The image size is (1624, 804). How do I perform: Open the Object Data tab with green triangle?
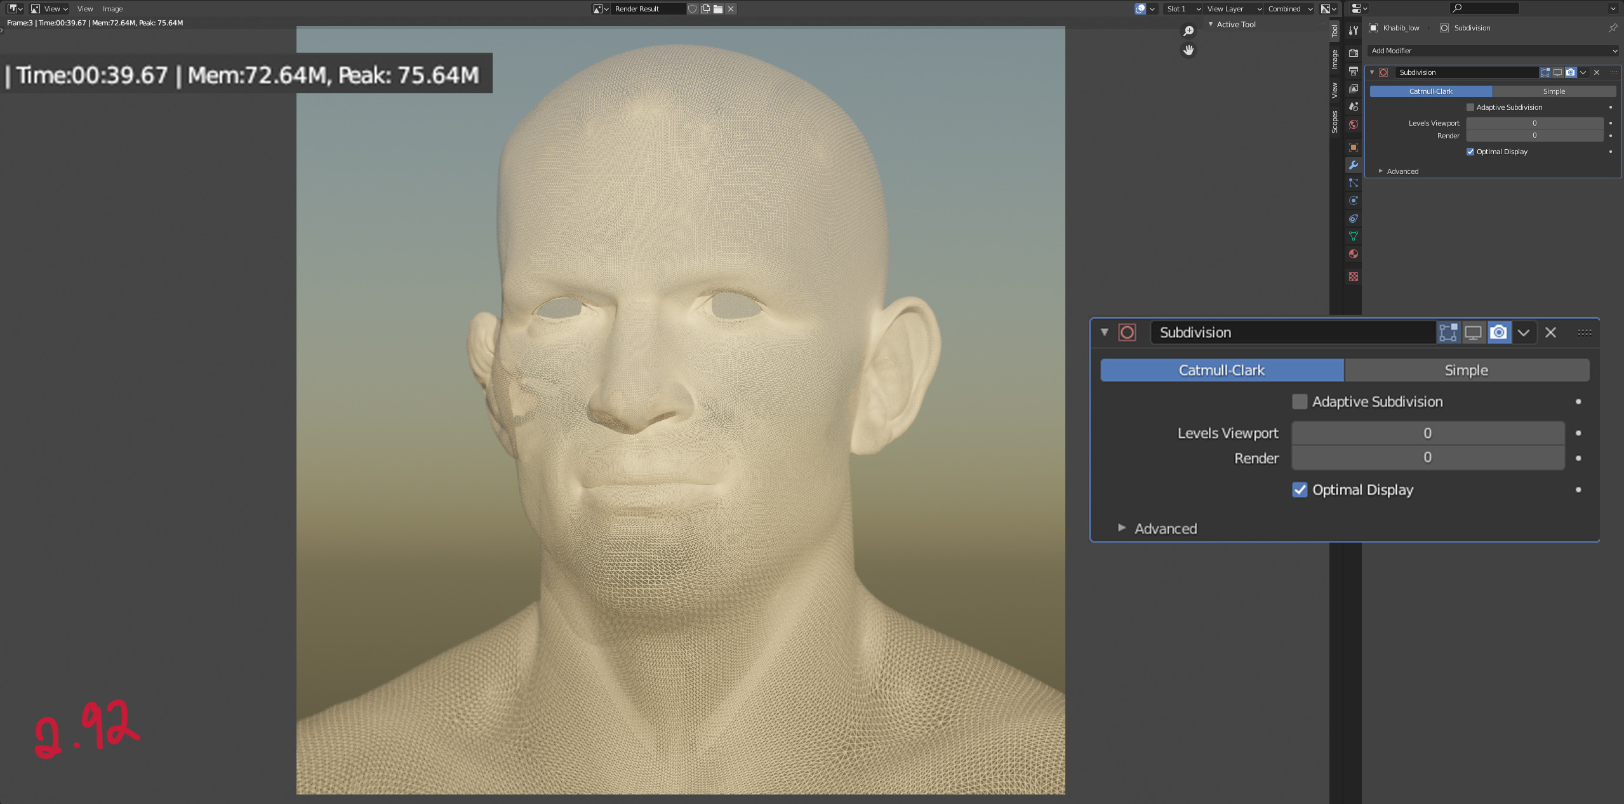pyautogui.click(x=1353, y=236)
